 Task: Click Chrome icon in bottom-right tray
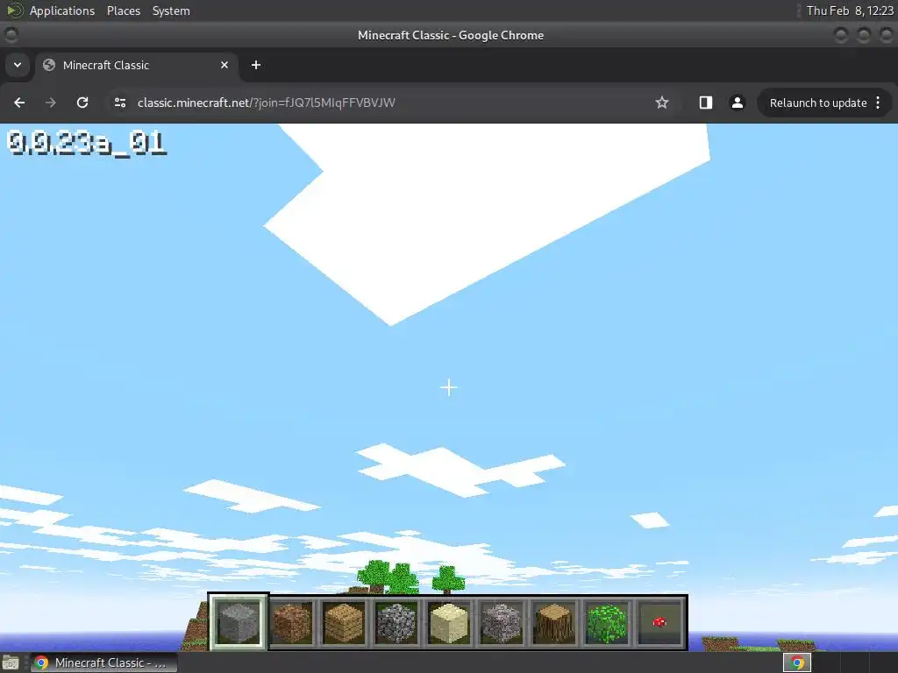coord(797,662)
